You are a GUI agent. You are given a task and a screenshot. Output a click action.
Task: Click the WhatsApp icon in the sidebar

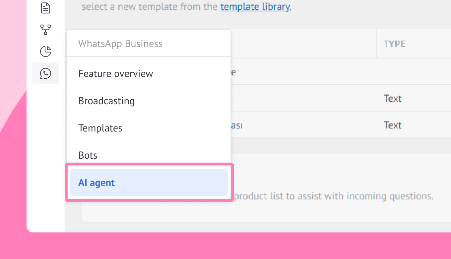pyautogui.click(x=45, y=73)
